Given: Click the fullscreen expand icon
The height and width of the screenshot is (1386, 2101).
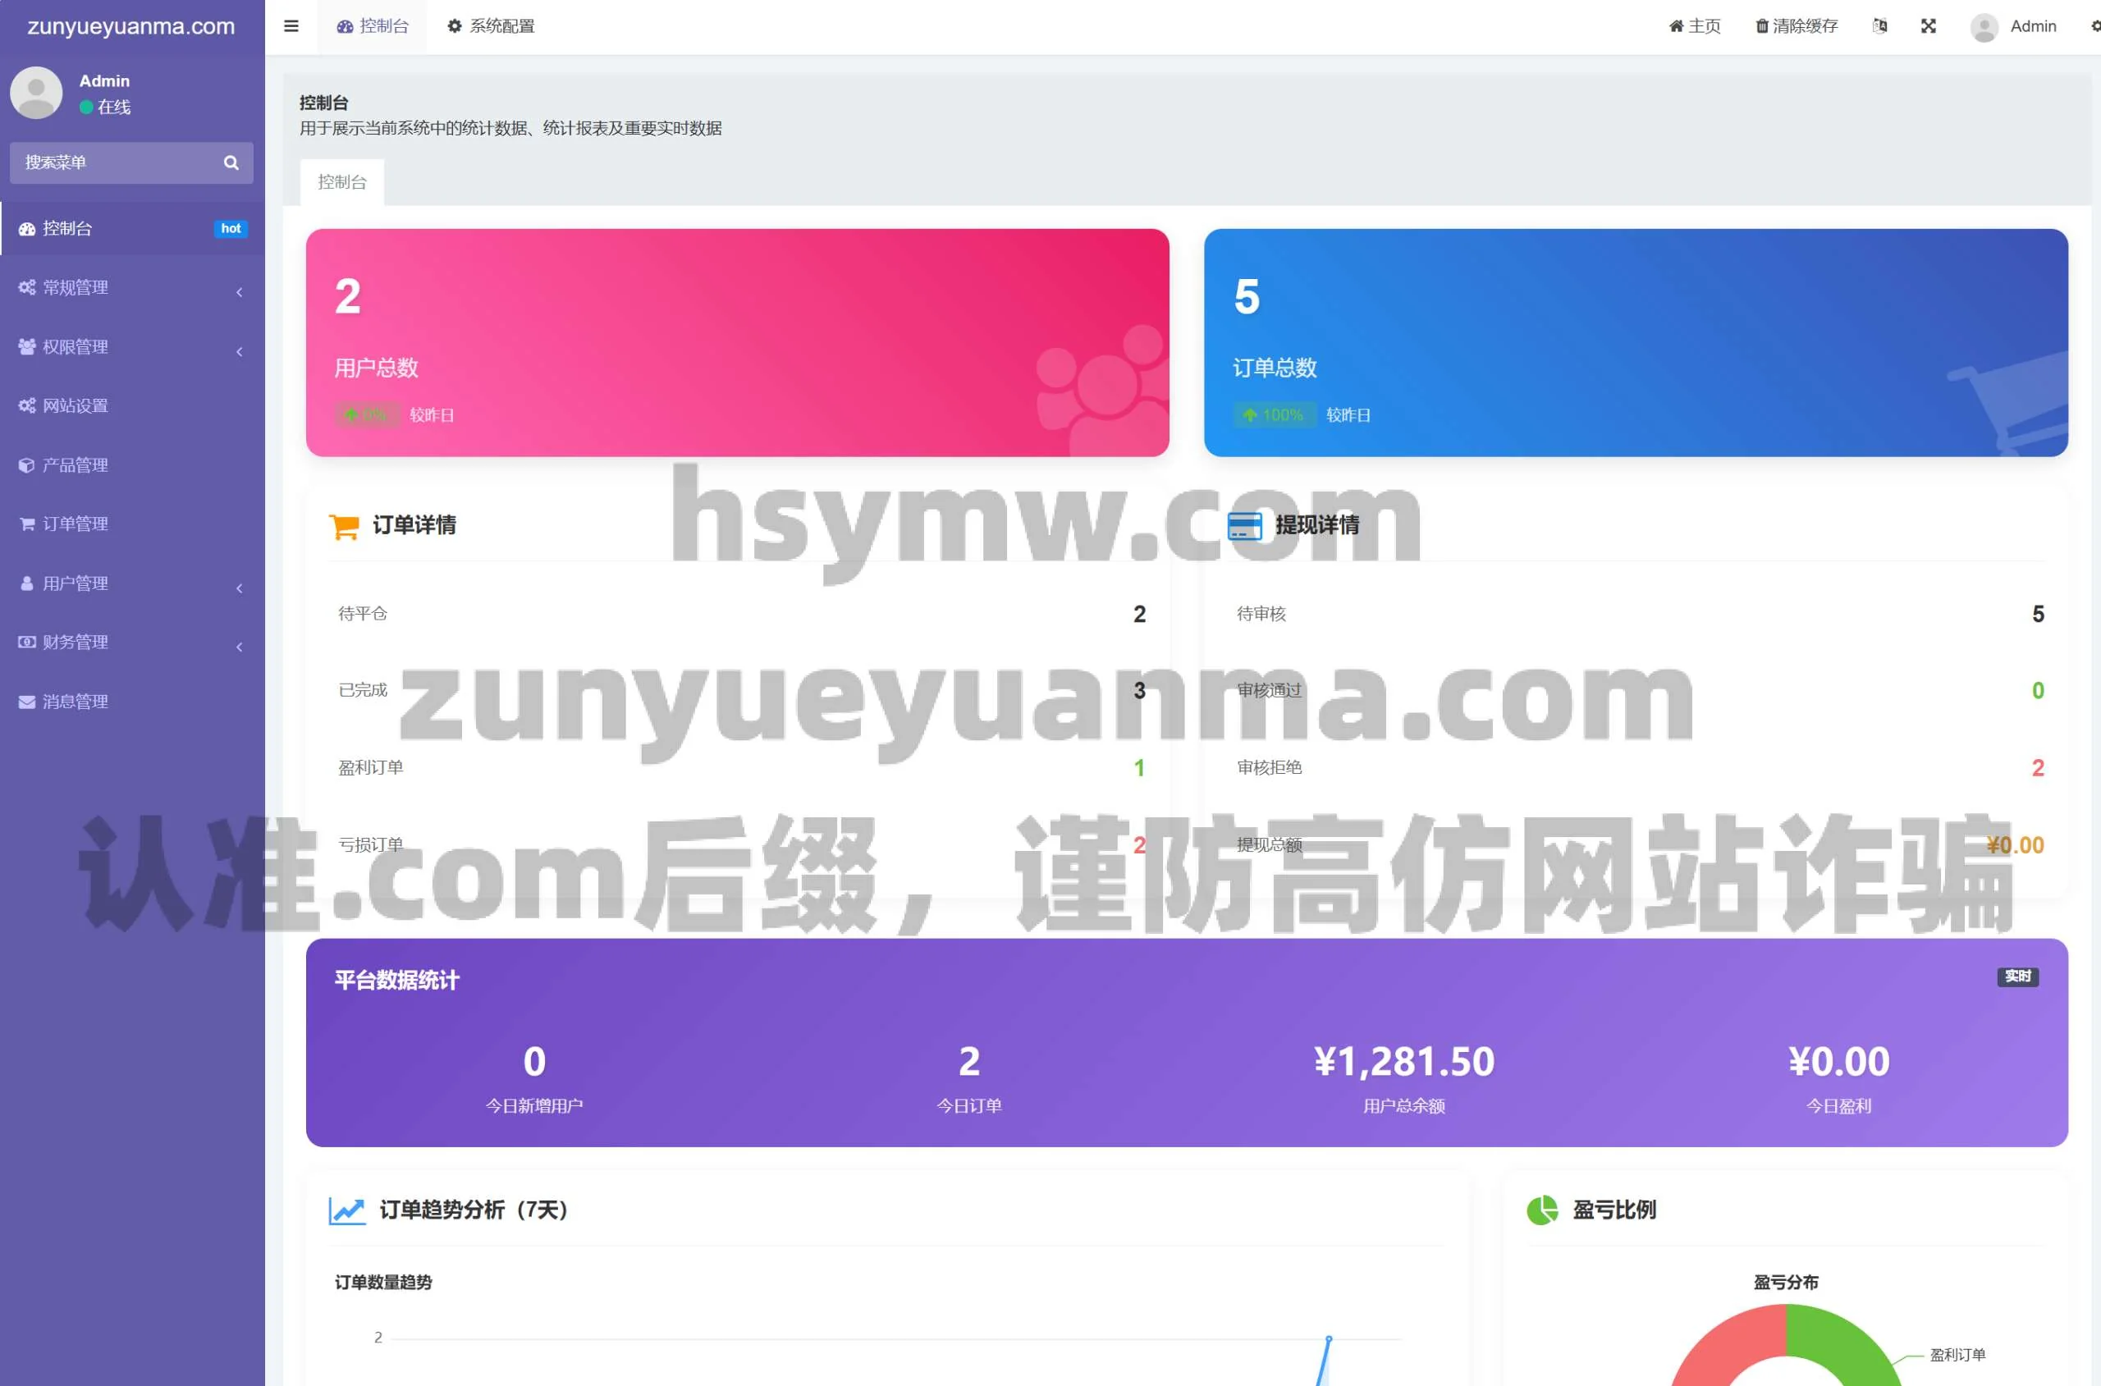Looking at the screenshot, I should [1929, 26].
